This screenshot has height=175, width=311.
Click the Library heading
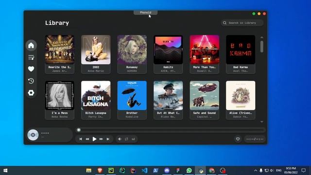pos(57,23)
